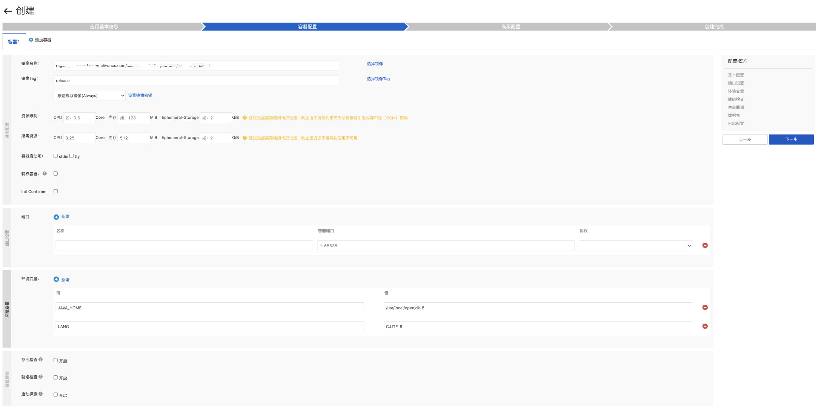Click the 下一步 button
The image size is (824, 407).
click(791, 139)
